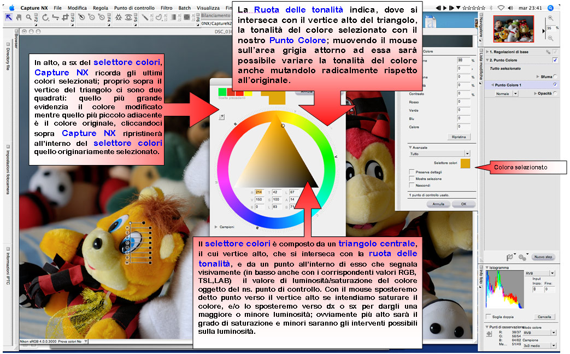Click the large modified color square

(277, 98)
